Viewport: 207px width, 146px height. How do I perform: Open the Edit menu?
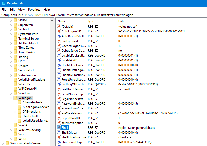point(12,10)
